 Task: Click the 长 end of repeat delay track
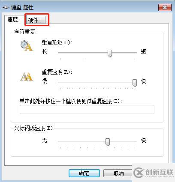44,51
